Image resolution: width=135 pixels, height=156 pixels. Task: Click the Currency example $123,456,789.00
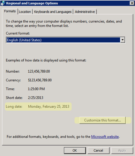click(x=40, y=80)
